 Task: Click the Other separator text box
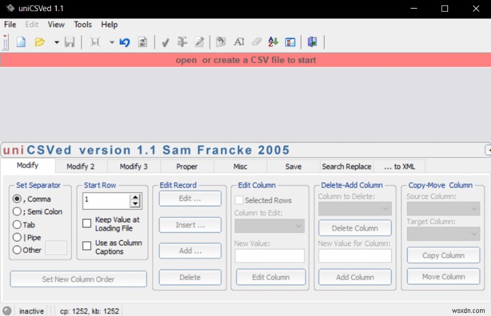click(x=56, y=247)
